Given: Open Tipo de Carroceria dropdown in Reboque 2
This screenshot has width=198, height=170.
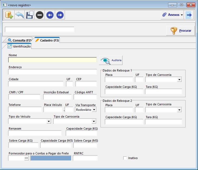Looking at the screenshot, I should point(179,110).
